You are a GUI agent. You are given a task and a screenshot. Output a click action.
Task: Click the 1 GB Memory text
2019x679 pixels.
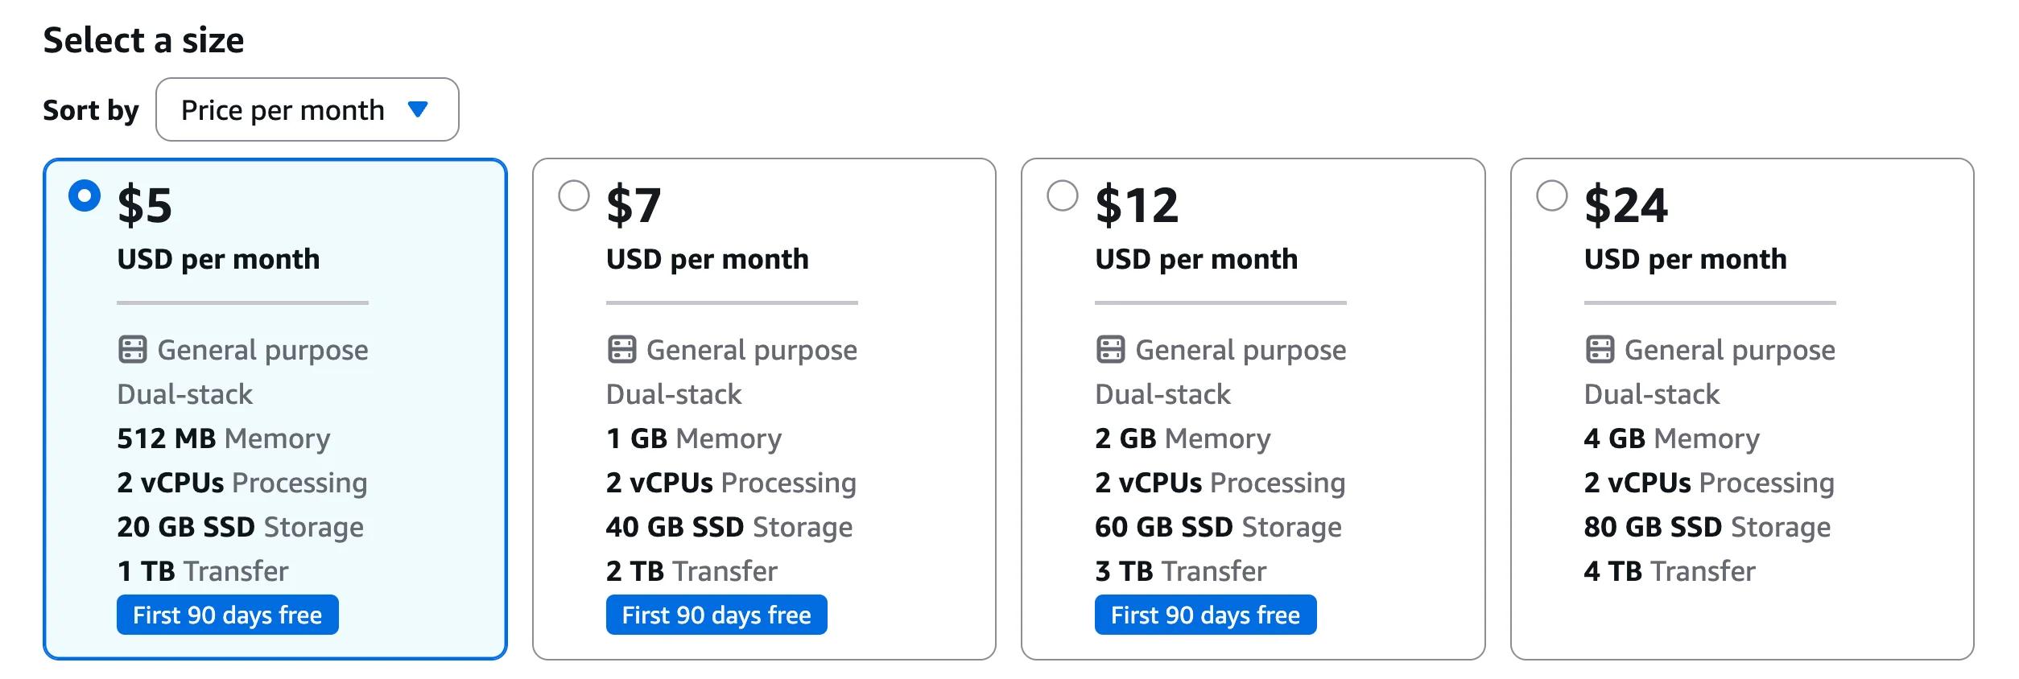coord(693,438)
